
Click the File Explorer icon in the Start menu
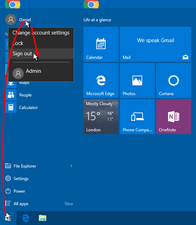tap(8, 166)
